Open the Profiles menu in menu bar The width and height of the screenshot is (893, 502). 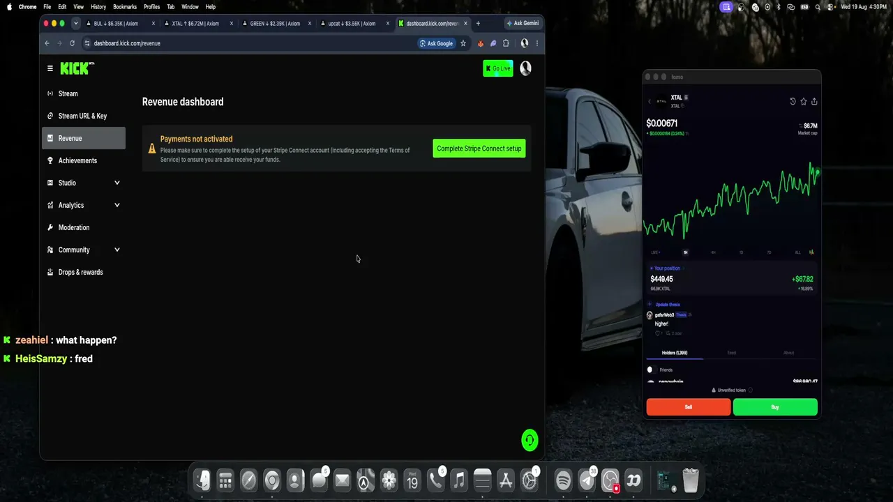pos(151,7)
